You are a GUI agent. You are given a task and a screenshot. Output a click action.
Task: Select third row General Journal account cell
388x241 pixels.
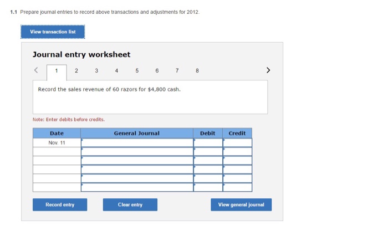pyautogui.click(x=137, y=161)
